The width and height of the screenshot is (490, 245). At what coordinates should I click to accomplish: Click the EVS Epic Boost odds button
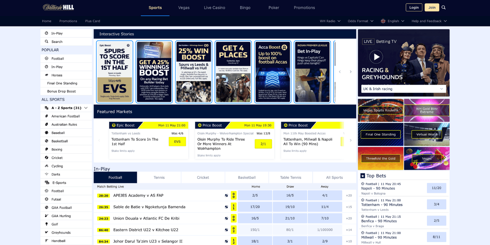(177, 142)
